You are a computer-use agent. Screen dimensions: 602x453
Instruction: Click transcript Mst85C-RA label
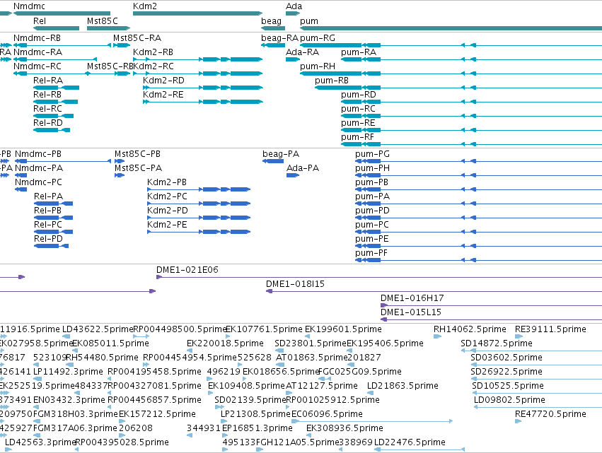[137, 38]
